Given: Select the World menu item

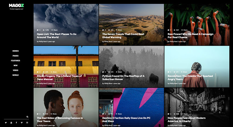Looking at the screenshot, I should (x=15, y=75).
